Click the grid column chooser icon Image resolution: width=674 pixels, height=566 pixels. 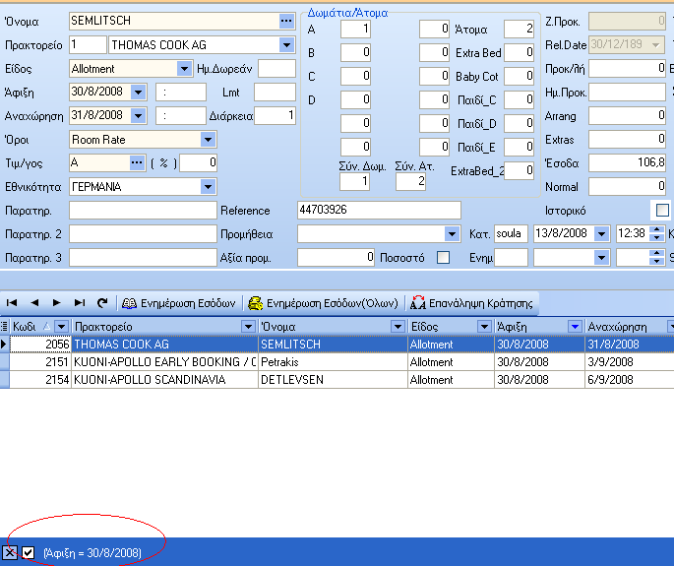pyautogui.click(x=4, y=327)
